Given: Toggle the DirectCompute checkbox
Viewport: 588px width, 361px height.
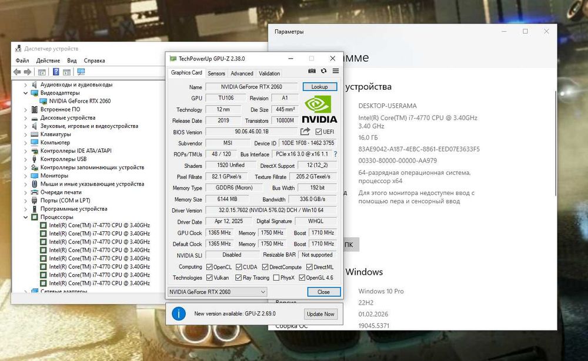Looking at the screenshot, I should point(265,267).
